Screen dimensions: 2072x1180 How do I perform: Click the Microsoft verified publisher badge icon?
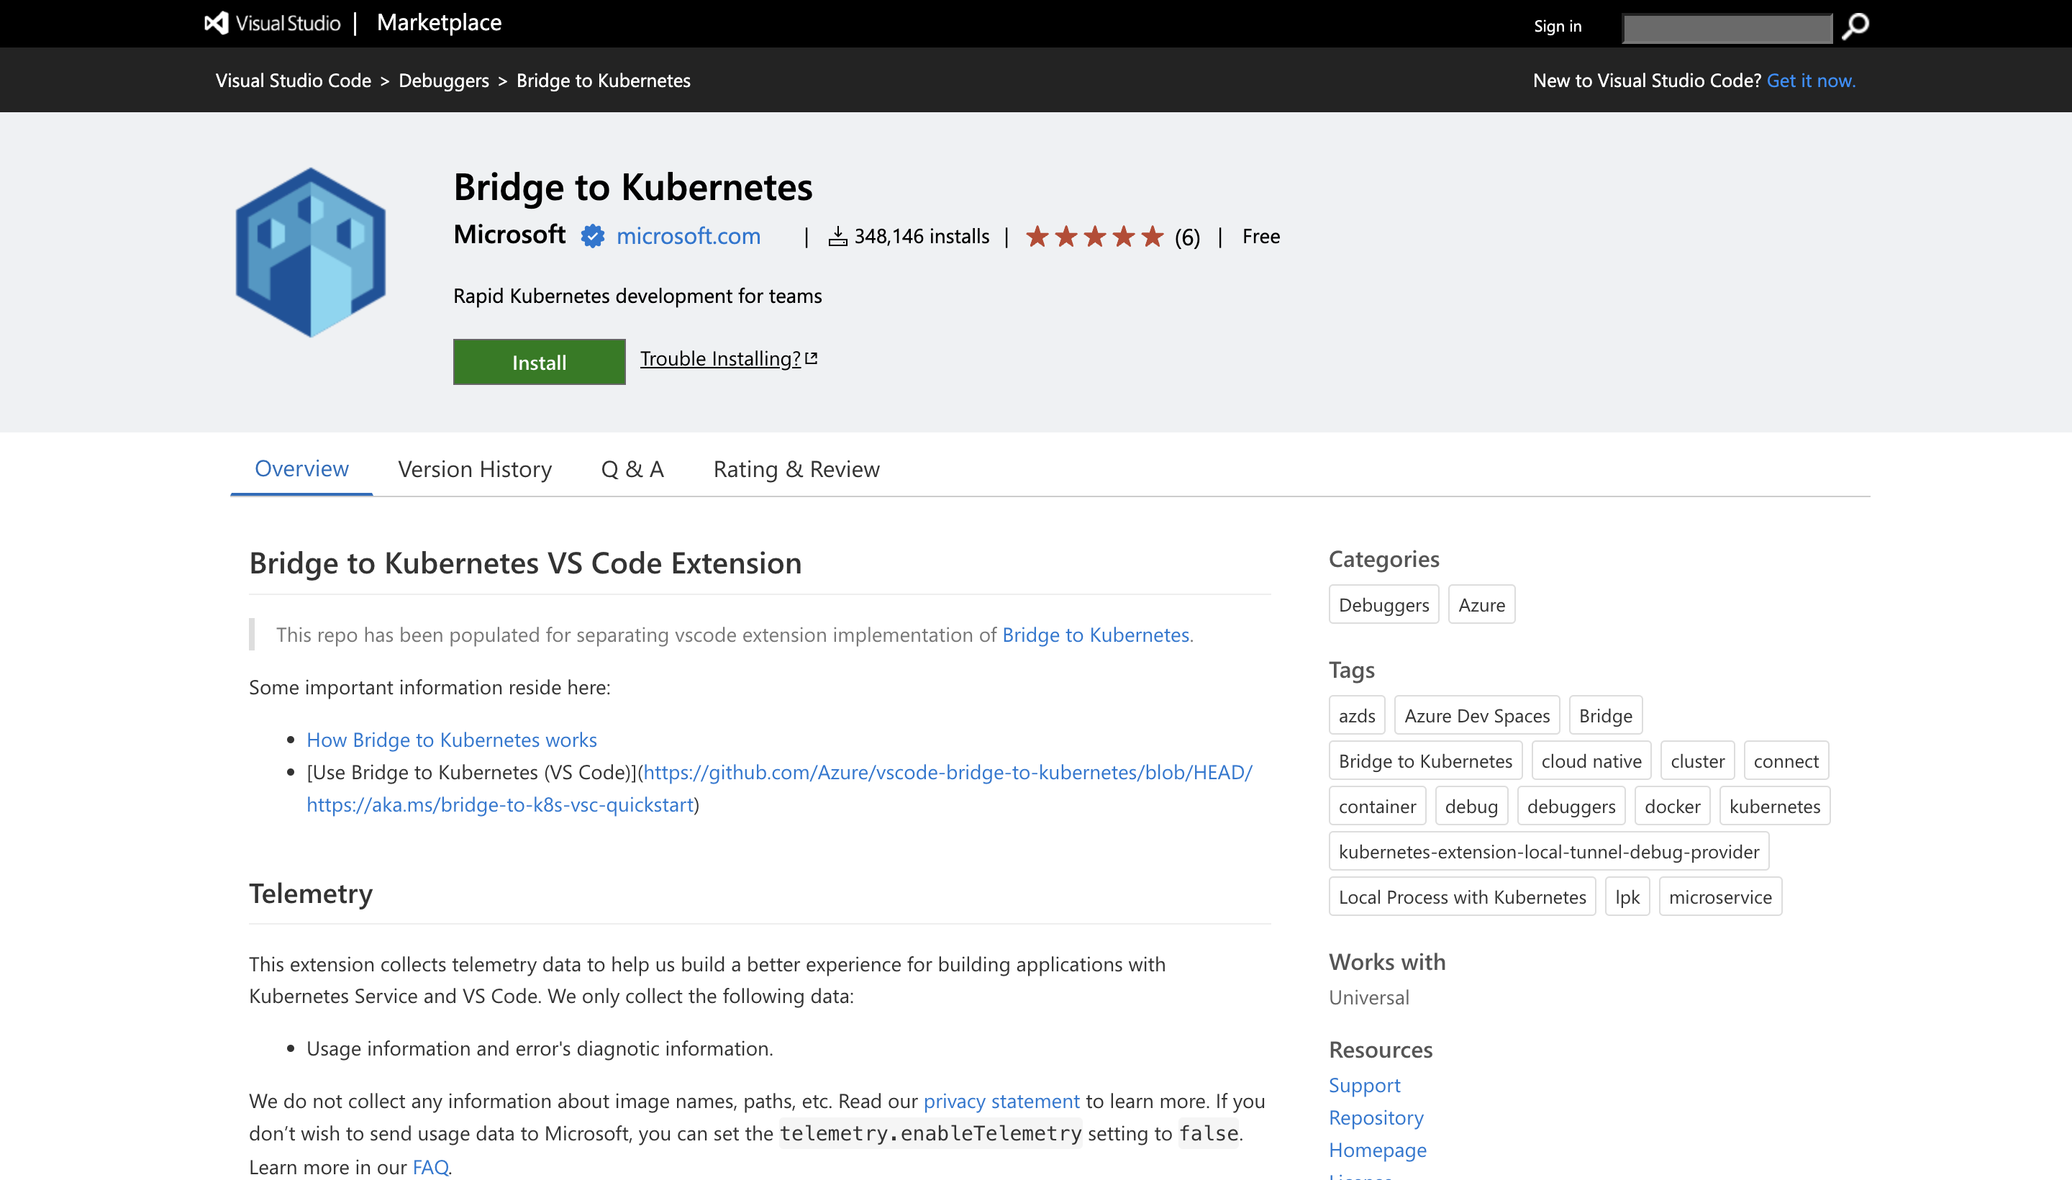(x=592, y=235)
